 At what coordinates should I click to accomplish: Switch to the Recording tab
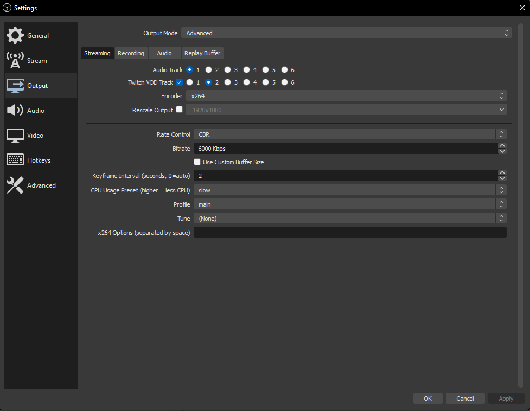[131, 53]
